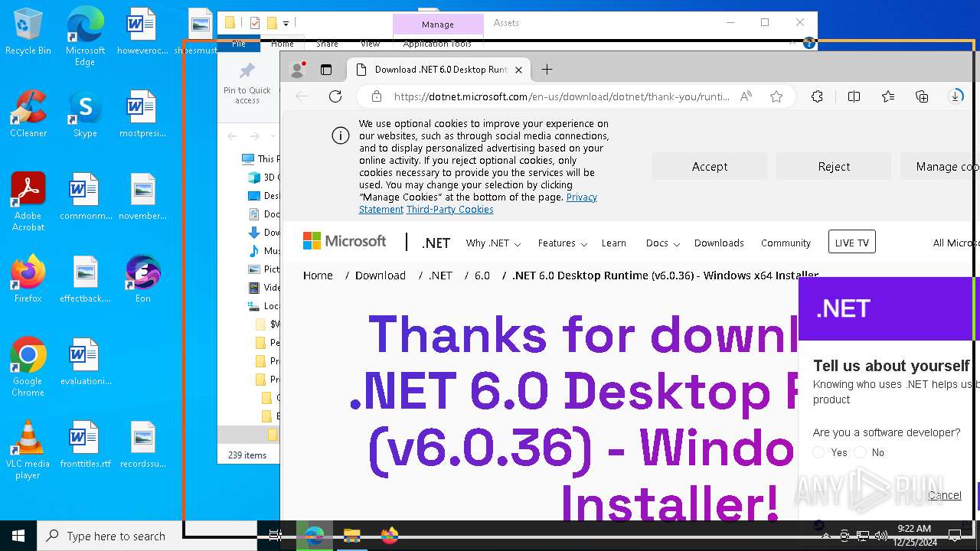This screenshot has height=551, width=980.
Task: Switch to View ribbon tab in Explorer
Action: tap(371, 44)
